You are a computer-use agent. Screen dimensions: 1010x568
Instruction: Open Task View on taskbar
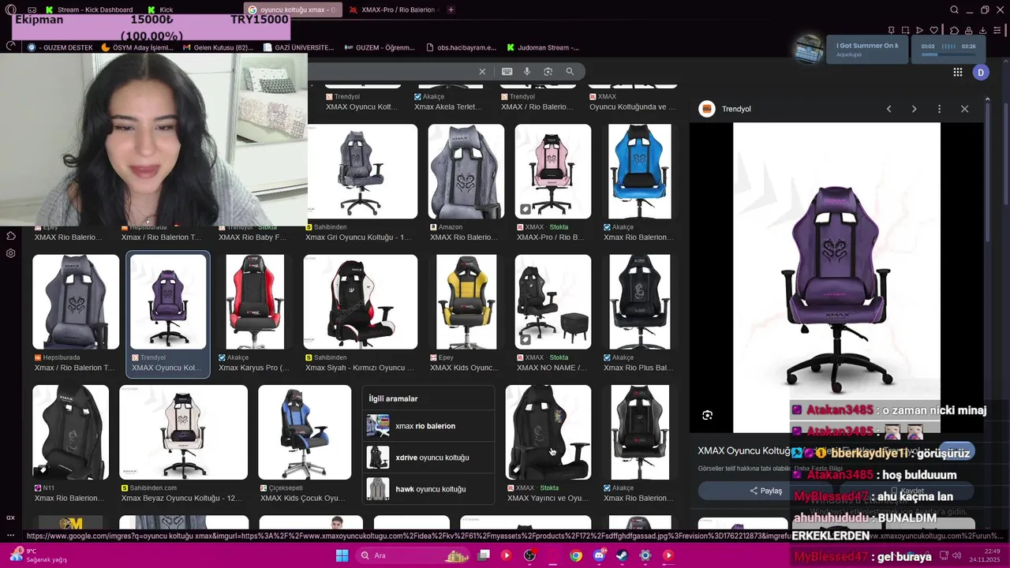pos(484,555)
